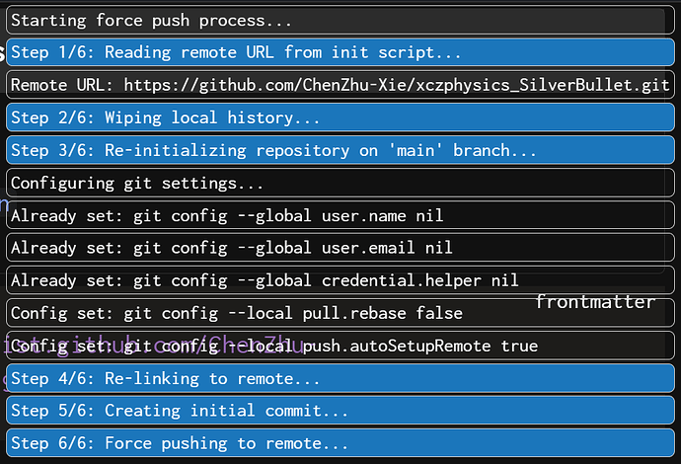Click the 'frontmatter' label
The image size is (681, 464).
595,301
